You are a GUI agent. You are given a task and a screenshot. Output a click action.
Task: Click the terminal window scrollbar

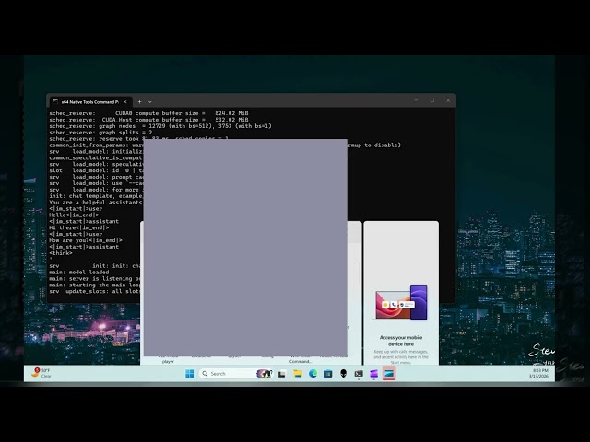point(454,293)
